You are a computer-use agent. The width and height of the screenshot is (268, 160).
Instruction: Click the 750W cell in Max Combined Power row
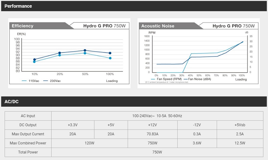(x=153, y=143)
